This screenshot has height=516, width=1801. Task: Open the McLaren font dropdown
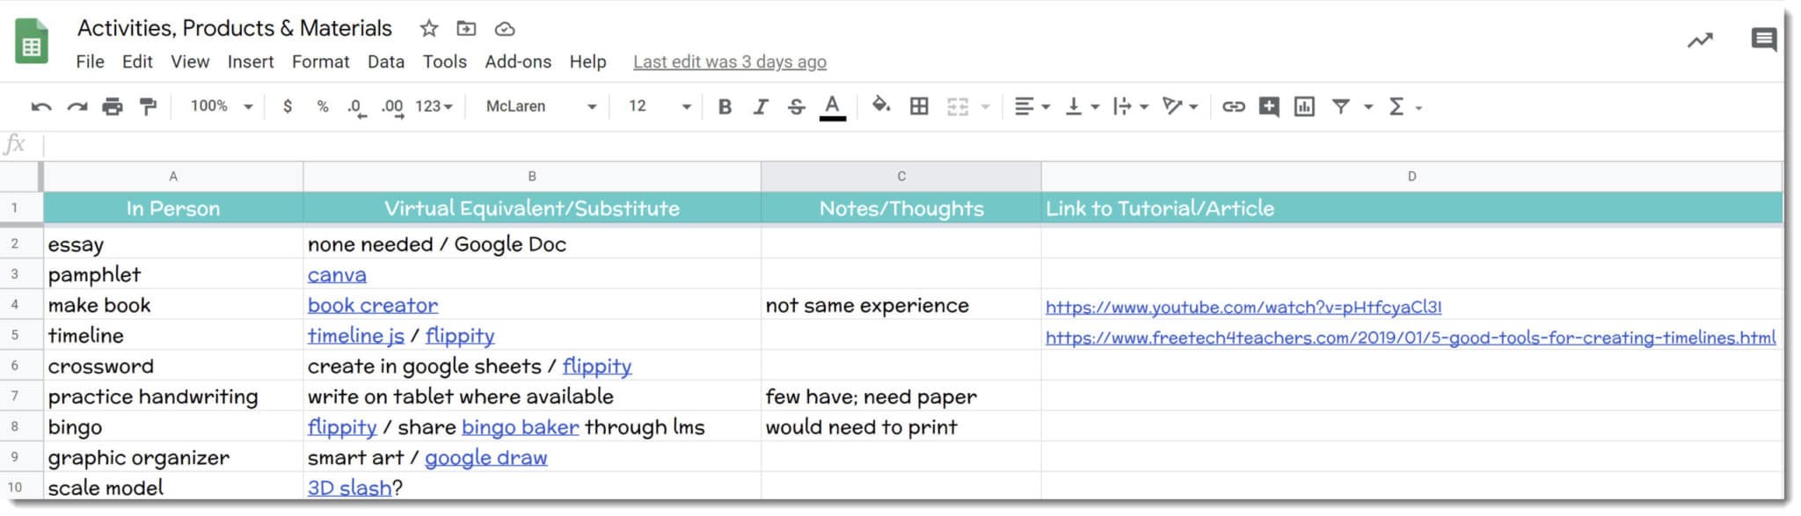541,106
